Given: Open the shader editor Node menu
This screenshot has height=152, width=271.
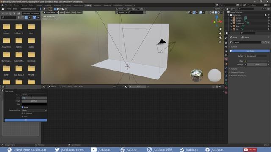Looking at the screenshot, I should pyautogui.click(x=81, y=87).
